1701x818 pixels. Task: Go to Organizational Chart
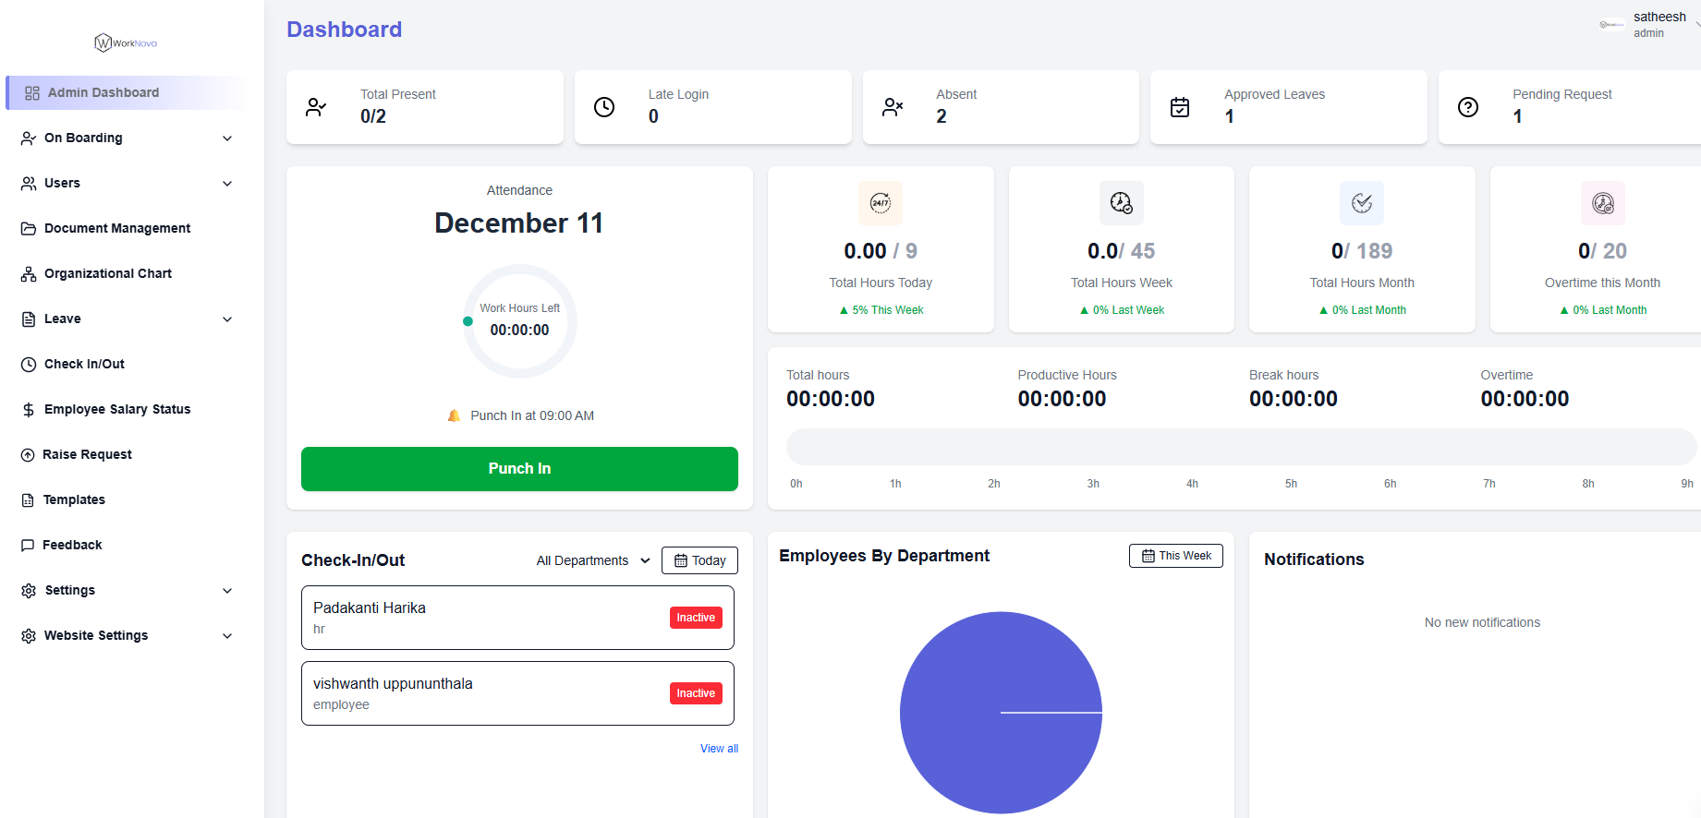tap(108, 273)
